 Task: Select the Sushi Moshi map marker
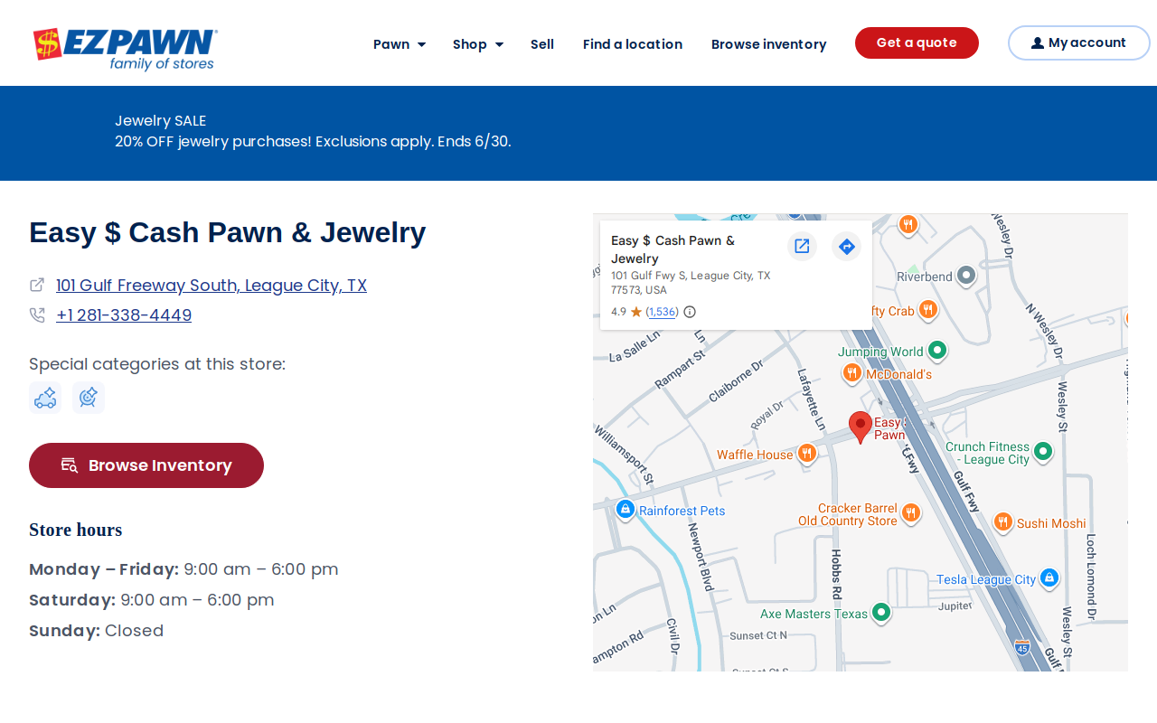(x=1002, y=522)
